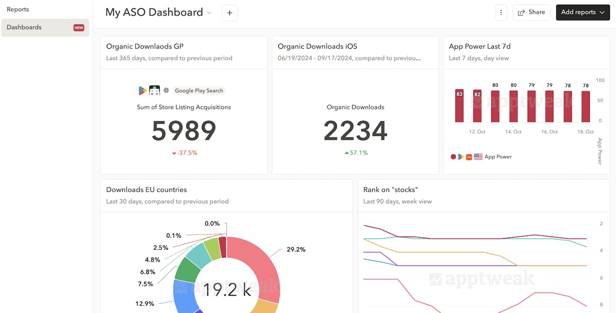Open the three-dot more options menu

pos(501,12)
